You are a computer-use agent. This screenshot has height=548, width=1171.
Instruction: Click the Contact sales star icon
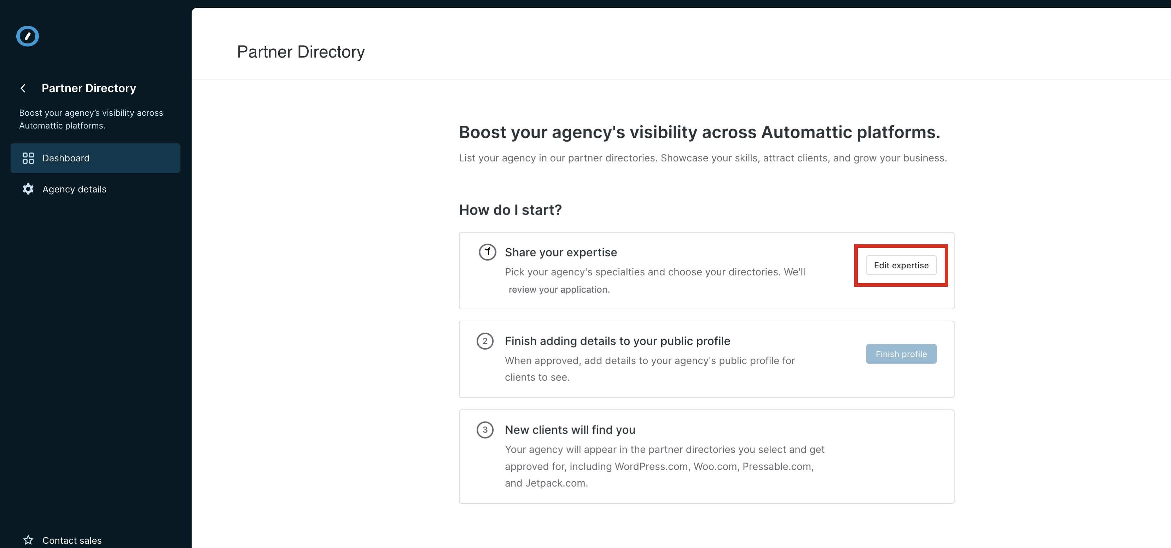pyautogui.click(x=28, y=540)
